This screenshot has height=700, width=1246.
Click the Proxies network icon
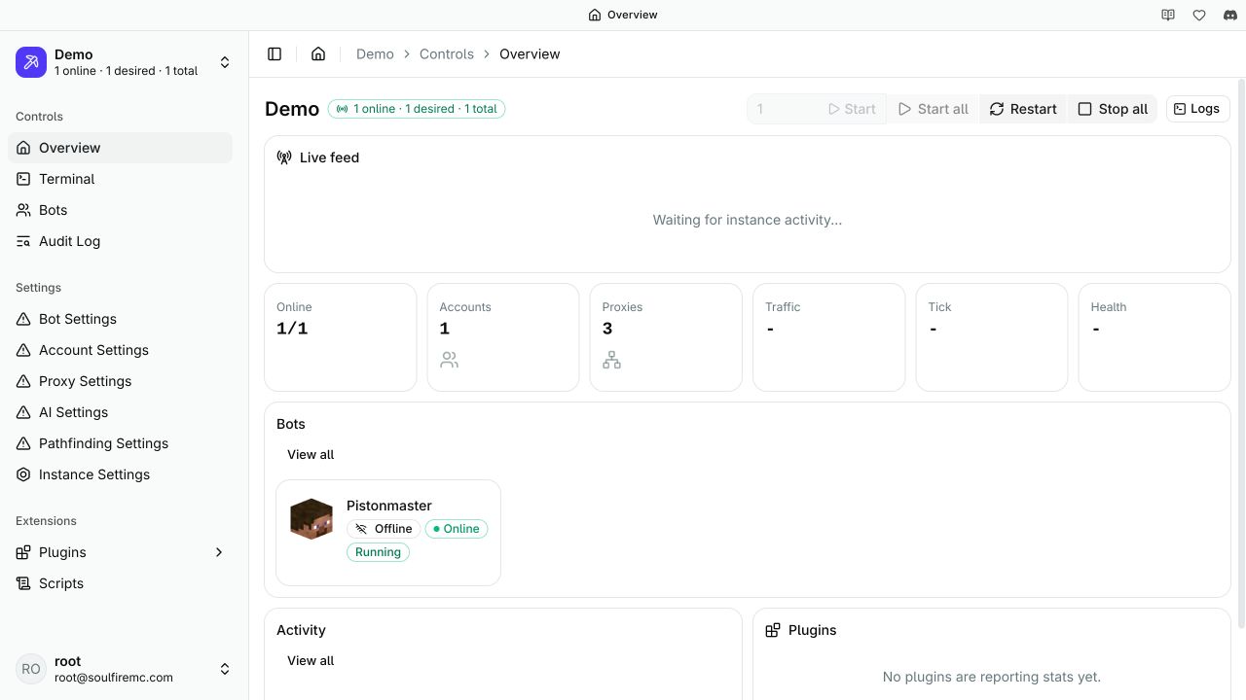[611, 360]
